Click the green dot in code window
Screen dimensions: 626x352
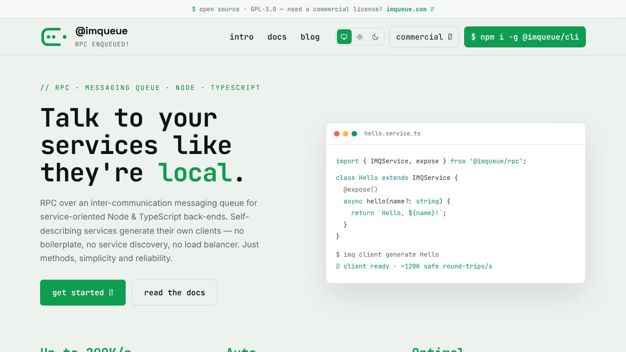354,133
